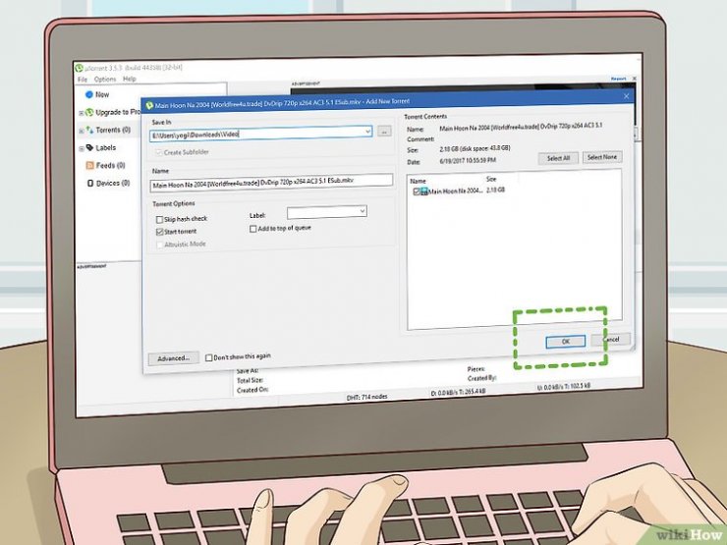
Task: Click the Cancel button
Action: click(611, 339)
